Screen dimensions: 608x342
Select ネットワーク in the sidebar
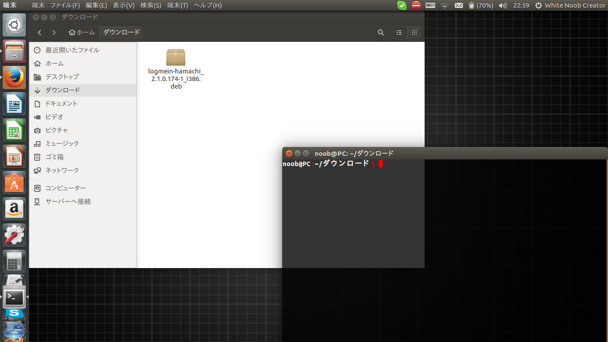click(x=83, y=170)
